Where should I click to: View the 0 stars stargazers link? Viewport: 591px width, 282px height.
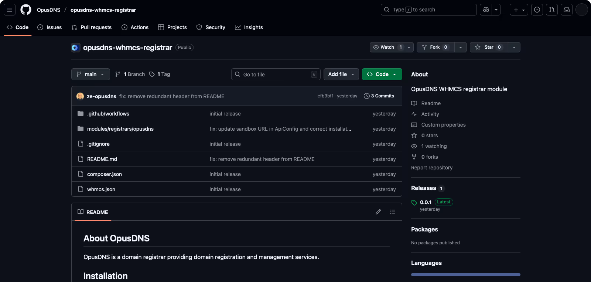(424, 135)
